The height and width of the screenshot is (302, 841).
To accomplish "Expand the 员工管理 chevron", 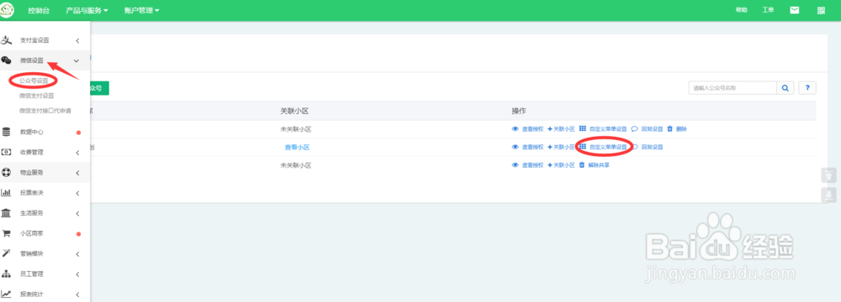I will pyautogui.click(x=77, y=274).
